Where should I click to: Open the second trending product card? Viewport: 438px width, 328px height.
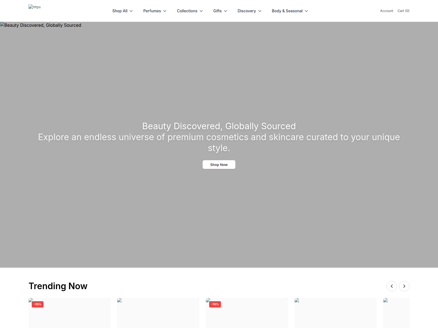click(158, 313)
